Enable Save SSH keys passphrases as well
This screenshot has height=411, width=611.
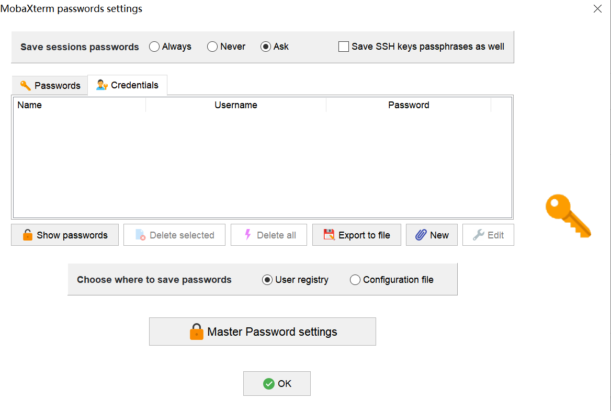344,47
